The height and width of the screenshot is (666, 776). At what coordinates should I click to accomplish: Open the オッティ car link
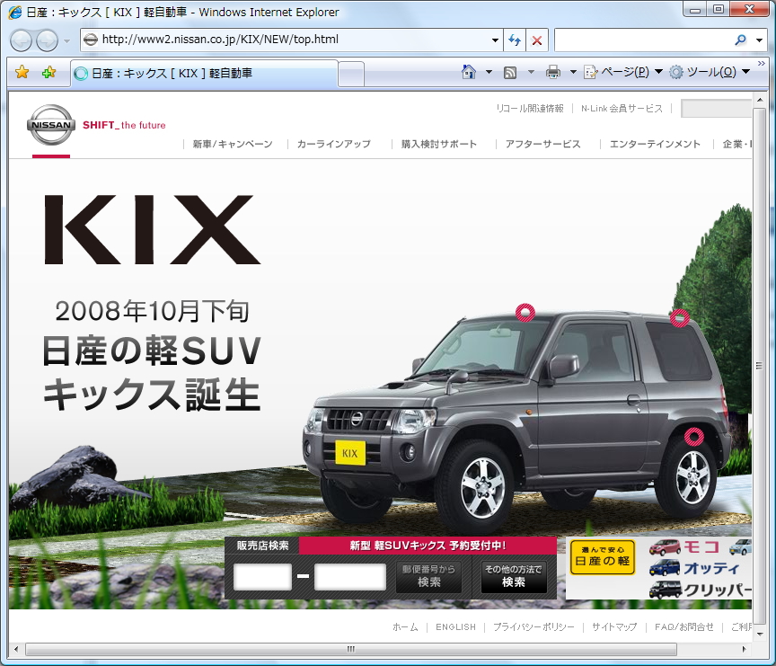(x=694, y=568)
